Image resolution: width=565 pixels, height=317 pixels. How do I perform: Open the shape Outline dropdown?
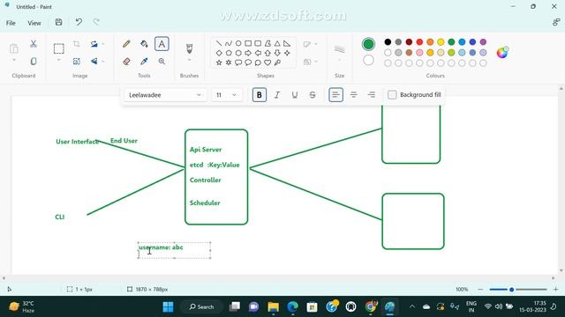click(310, 44)
